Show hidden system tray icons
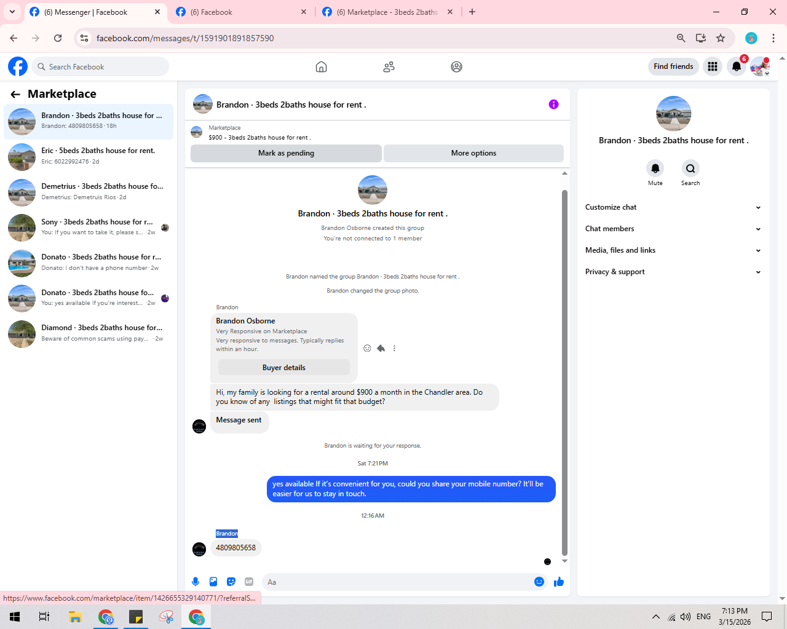787x629 pixels. pyautogui.click(x=656, y=617)
